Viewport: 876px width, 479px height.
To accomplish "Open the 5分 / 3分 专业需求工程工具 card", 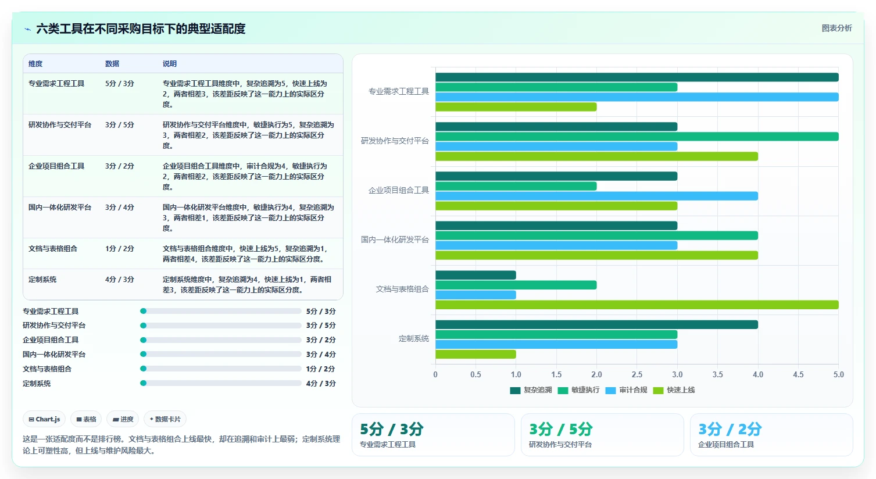I will click(433, 435).
